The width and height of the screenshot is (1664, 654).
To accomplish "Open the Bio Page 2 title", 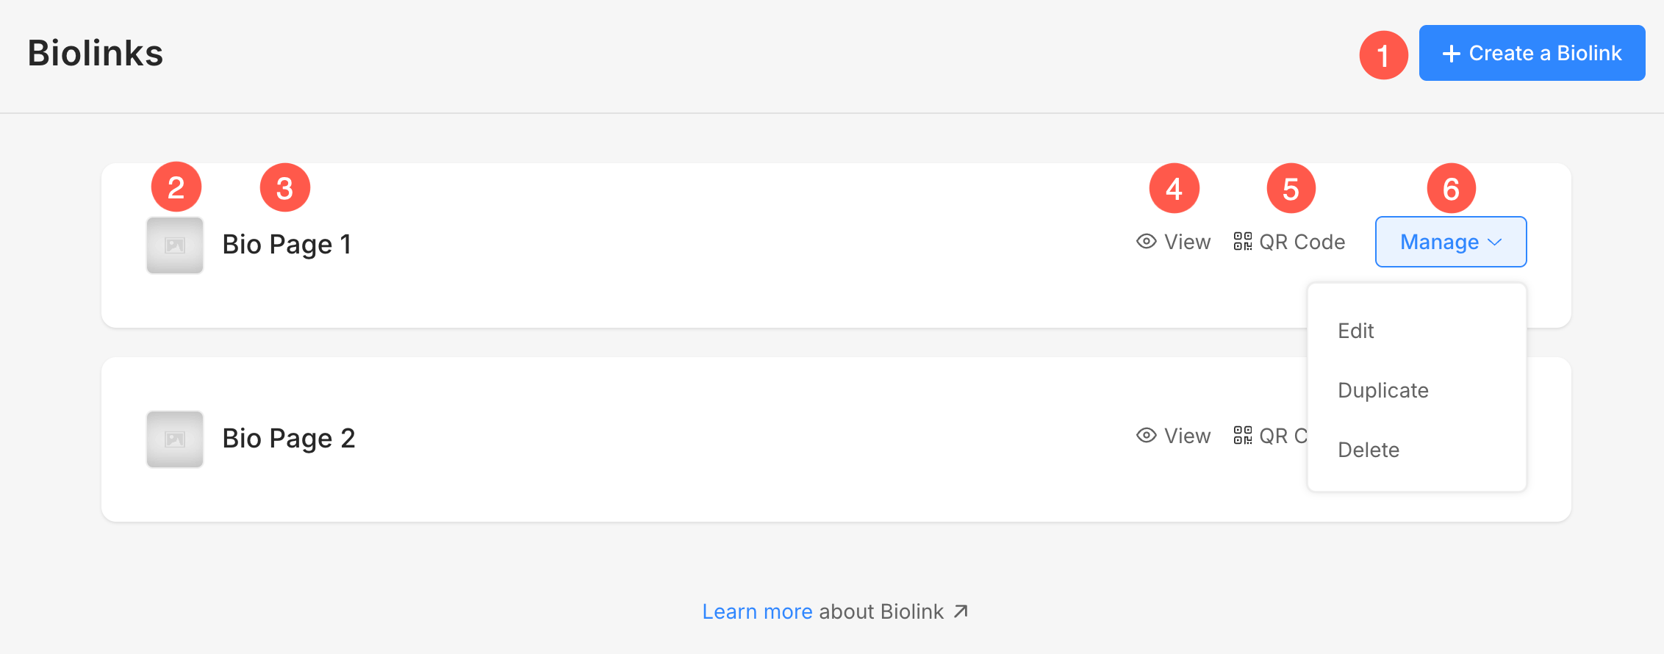I will click(x=289, y=439).
